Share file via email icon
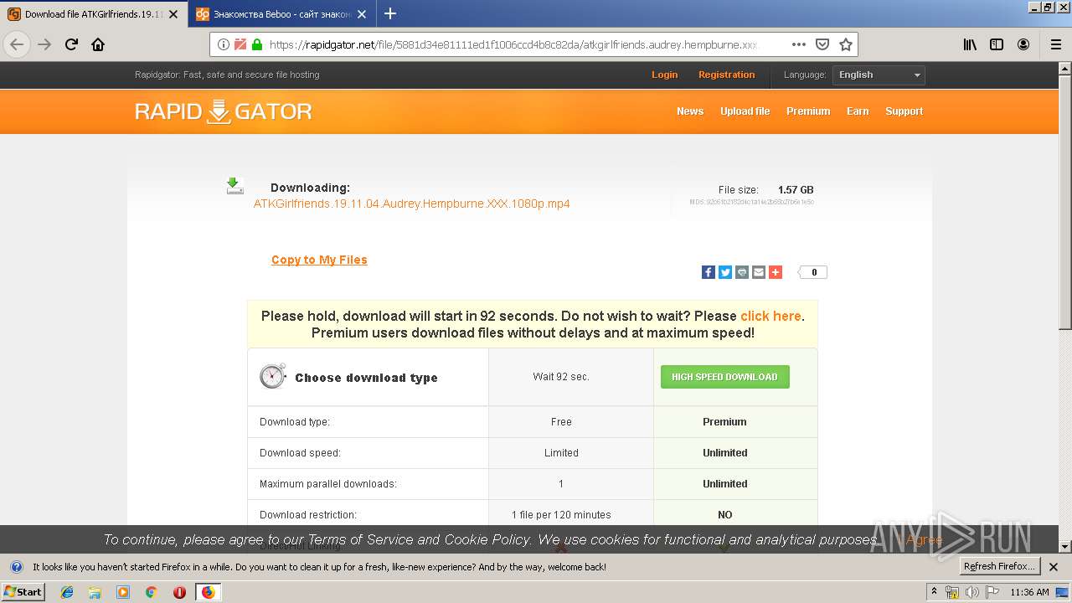The width and height of the screenshot is (1072, 603). coord(759,272)
